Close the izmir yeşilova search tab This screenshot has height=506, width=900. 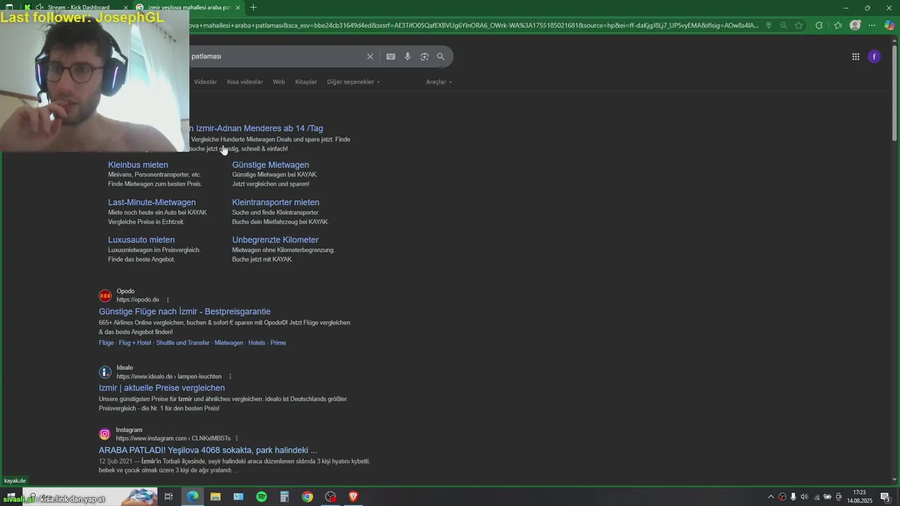[238, 8]
